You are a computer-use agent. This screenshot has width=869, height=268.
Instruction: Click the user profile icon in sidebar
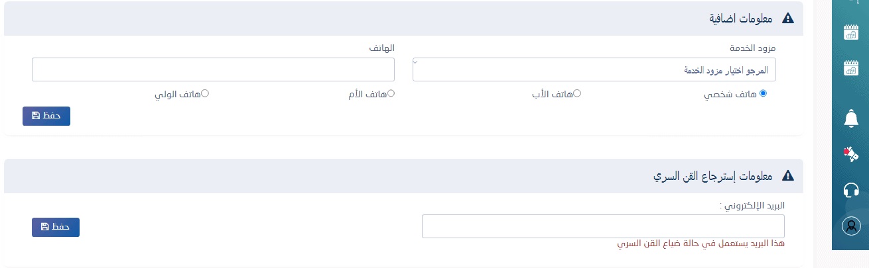click(x=850, y=226)
